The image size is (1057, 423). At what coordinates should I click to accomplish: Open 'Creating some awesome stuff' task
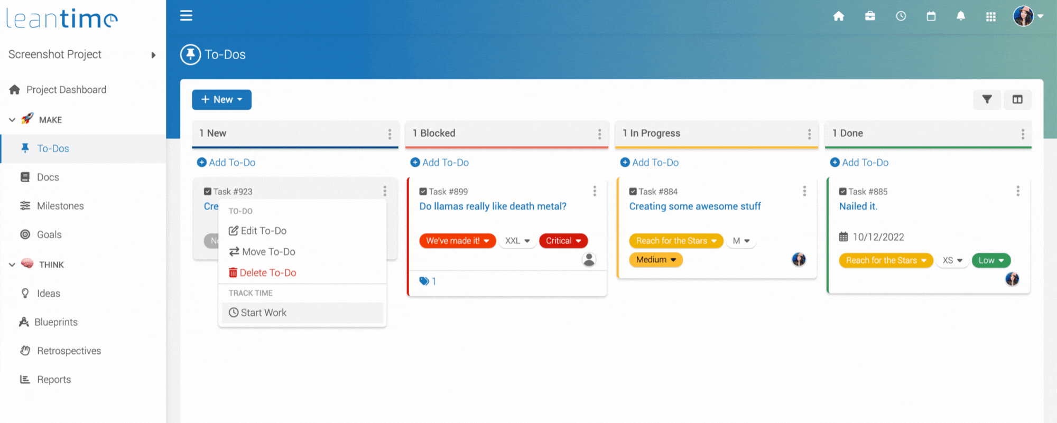pos(695,206)
